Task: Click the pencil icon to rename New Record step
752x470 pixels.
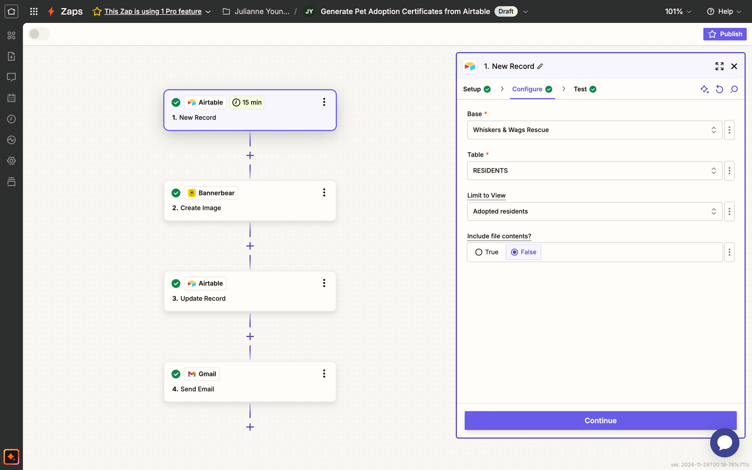Action: pyautogui.click(x=541, y=66)
